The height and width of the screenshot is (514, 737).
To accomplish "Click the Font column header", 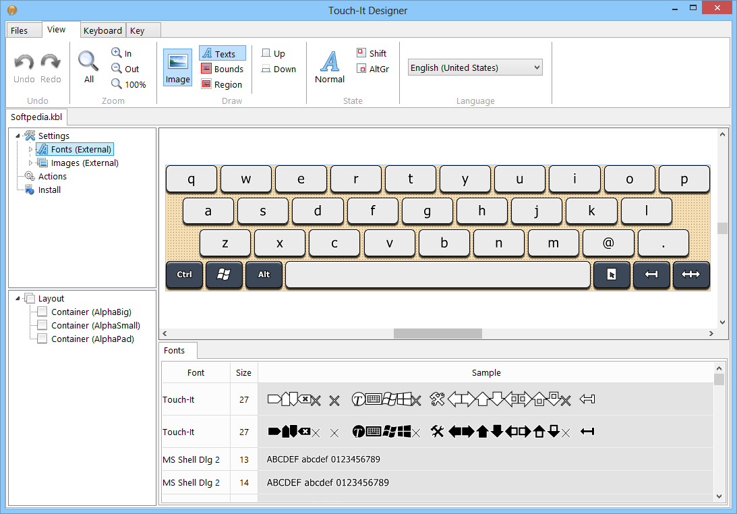I will (x=196, y=372).
